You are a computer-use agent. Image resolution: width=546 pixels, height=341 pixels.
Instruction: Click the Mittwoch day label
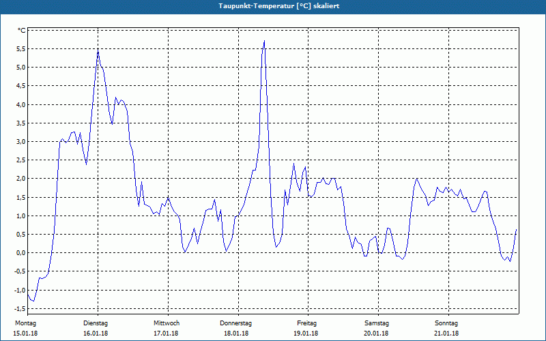coord(167,323)
